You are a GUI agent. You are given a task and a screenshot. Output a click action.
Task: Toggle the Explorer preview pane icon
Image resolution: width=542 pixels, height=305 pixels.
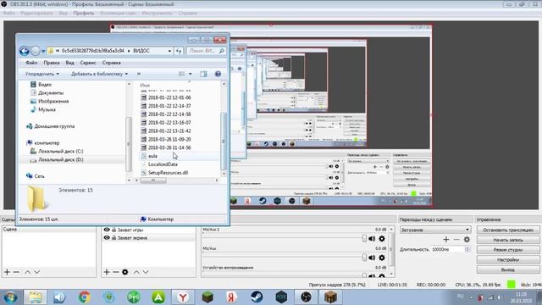(203, 74)
